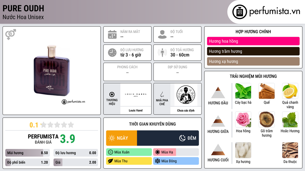Click the Mùa Hạ season bar
305x171 pixels.
(x=176, y=152)
